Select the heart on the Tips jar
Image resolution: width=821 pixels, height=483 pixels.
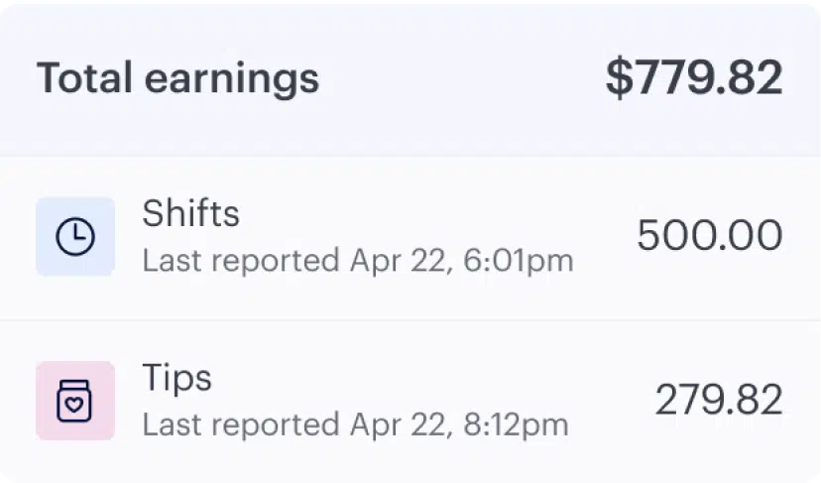(75, 406)
